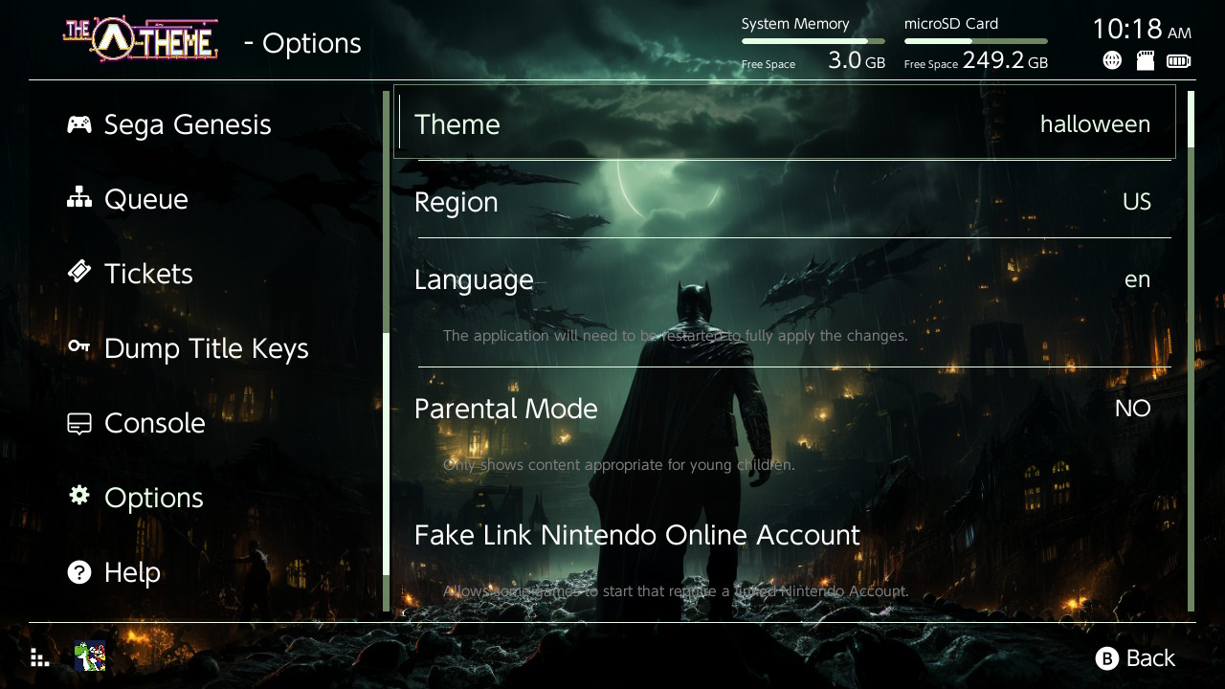Click the 10:18 AM clock
Image resolution: width=1225 pixels, height=689 pixels.
click(x=1142, y=30)
